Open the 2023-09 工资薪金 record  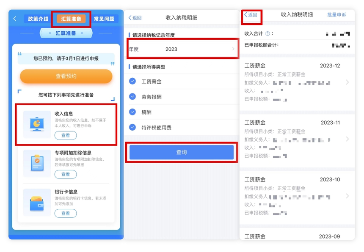297,235
